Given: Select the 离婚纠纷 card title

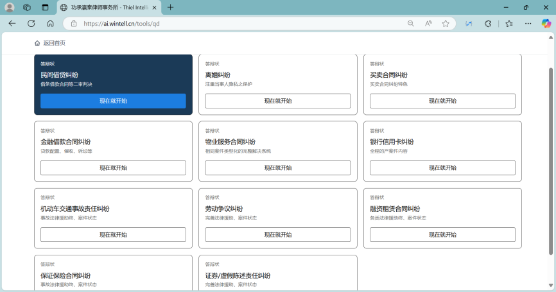Looking at the screenshot, I should (x=218, y=75).
